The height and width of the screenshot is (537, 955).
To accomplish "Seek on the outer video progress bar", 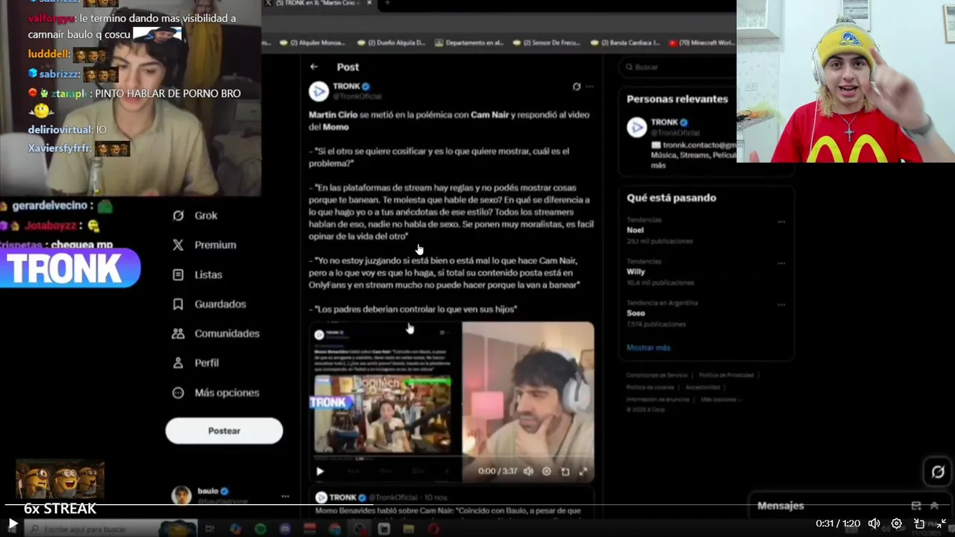I will pyautogui.click(x=477, y=505).
